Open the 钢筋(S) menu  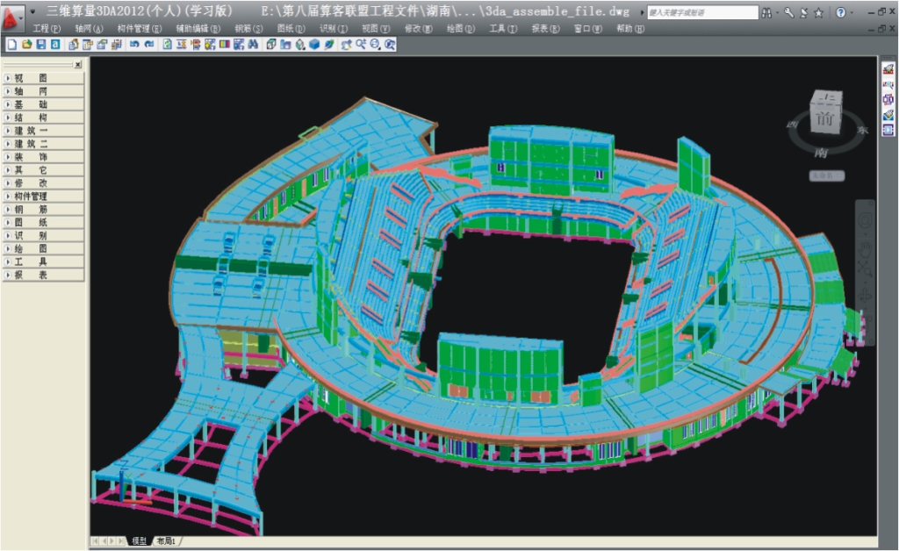pyautogui.click(x=248, y=29)
